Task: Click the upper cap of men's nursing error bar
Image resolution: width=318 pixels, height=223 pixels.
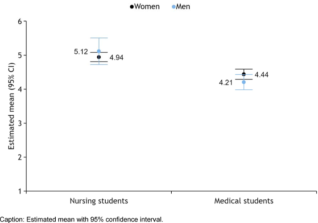Action: [x=99, y=38]
